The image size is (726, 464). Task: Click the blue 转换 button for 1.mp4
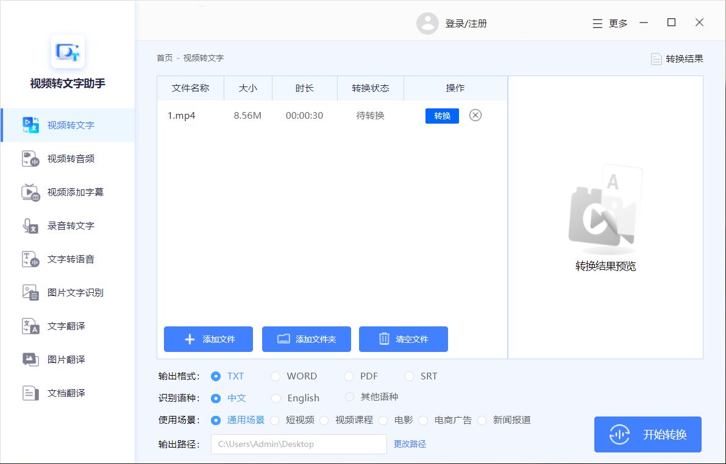coord(442,116)
